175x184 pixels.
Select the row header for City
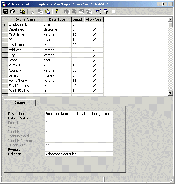point(5,55)
